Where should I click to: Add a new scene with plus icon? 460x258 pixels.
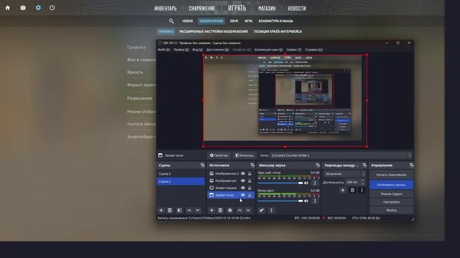coord(161,210)
